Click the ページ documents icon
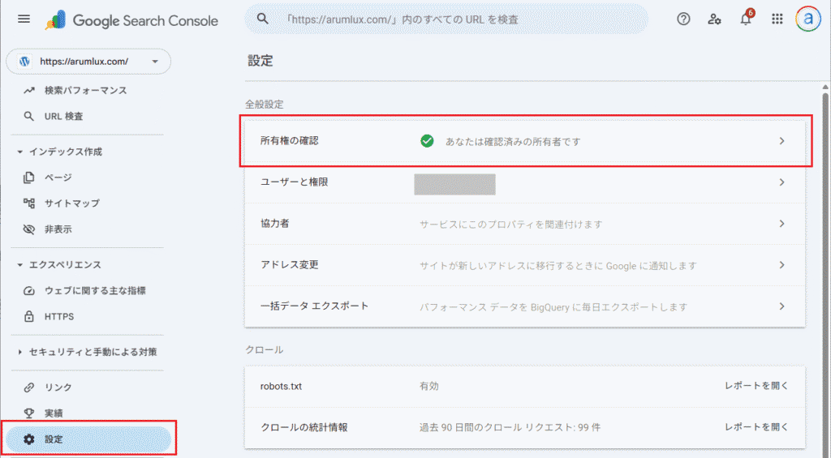831x458 pixels. (x=29, y=178)
